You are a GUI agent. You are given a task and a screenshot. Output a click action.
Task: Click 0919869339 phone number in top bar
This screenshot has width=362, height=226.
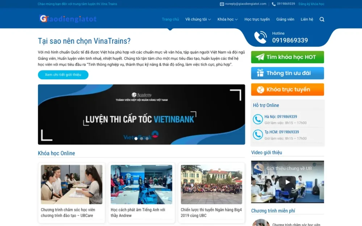pos(286,4)
